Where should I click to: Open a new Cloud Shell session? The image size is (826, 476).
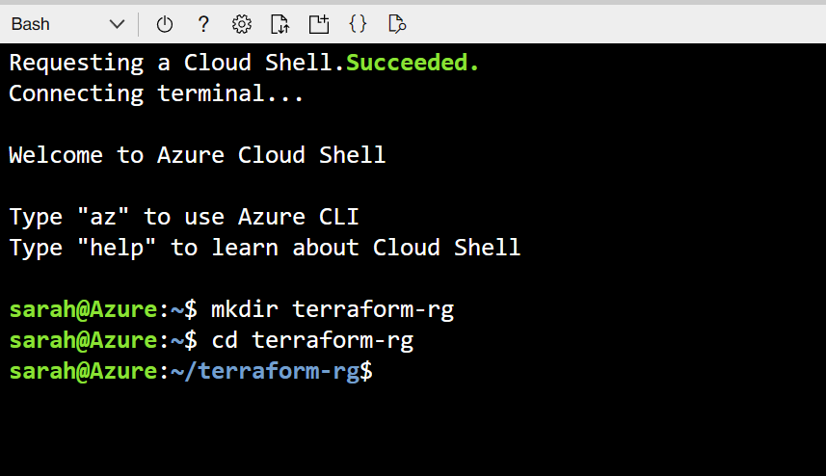(318, 24)
